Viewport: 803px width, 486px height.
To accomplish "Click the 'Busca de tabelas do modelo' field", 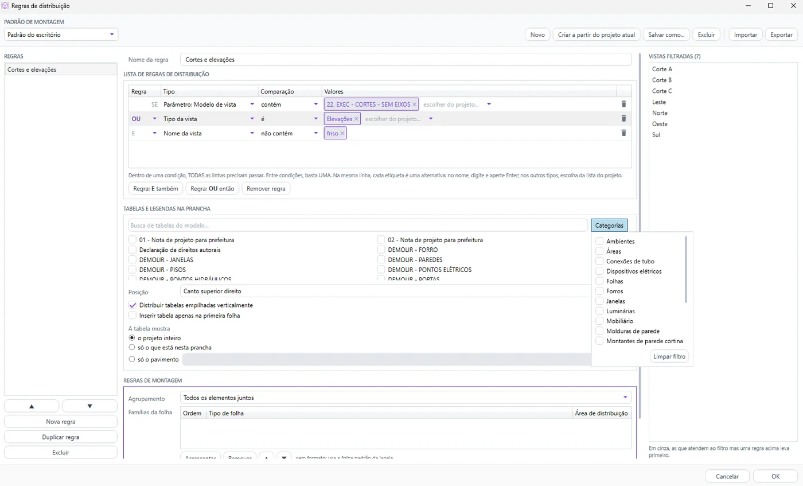I will point(358,225).
